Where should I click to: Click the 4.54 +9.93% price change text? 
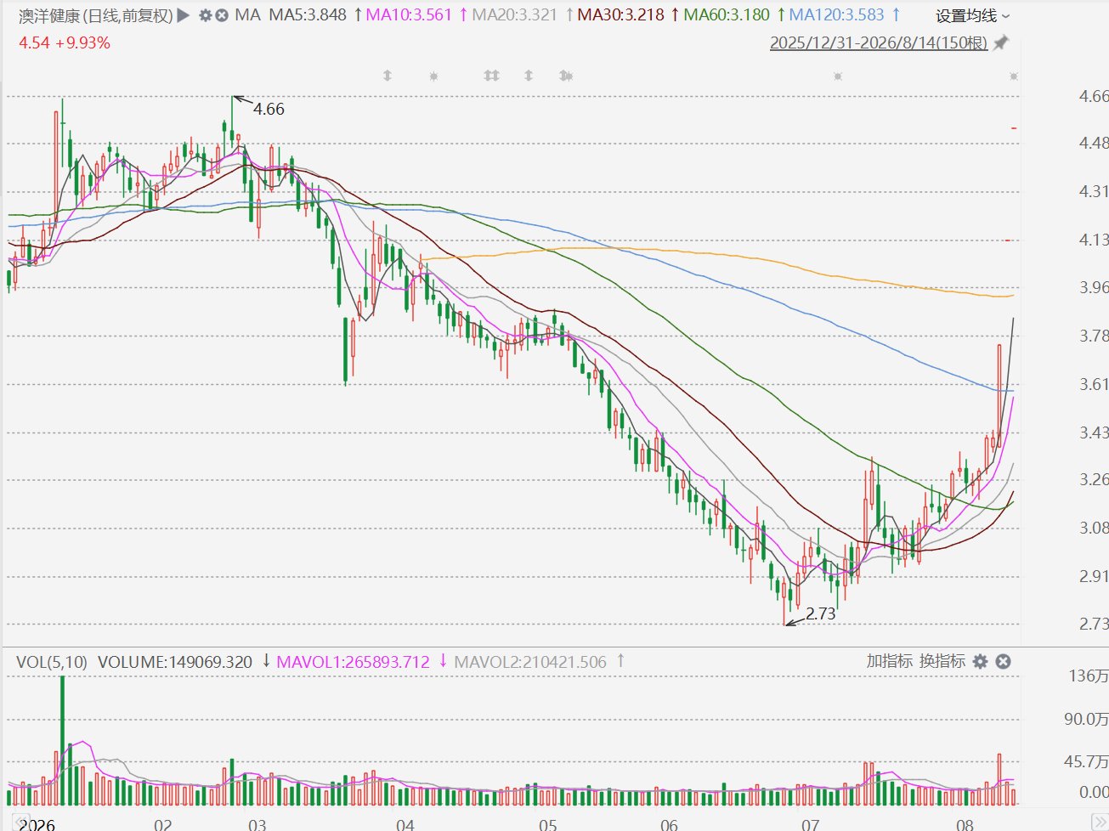[65, 42]
